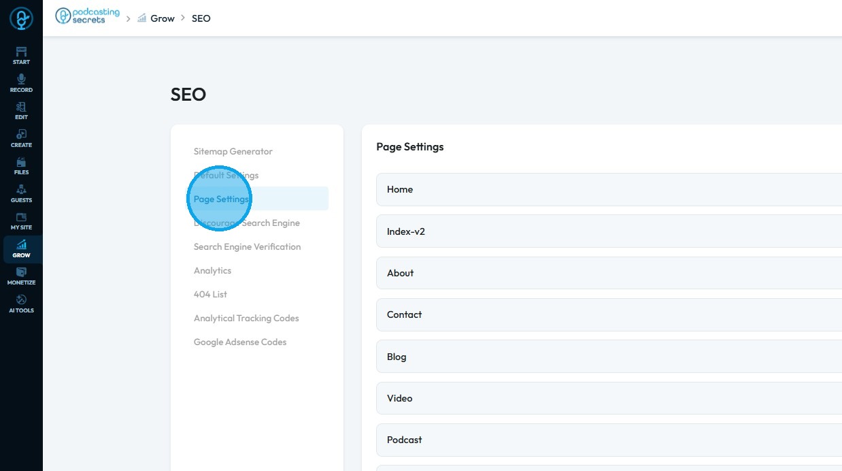
Task: Click the Podcasting Secrets logo
Action: tap(87, 17)
